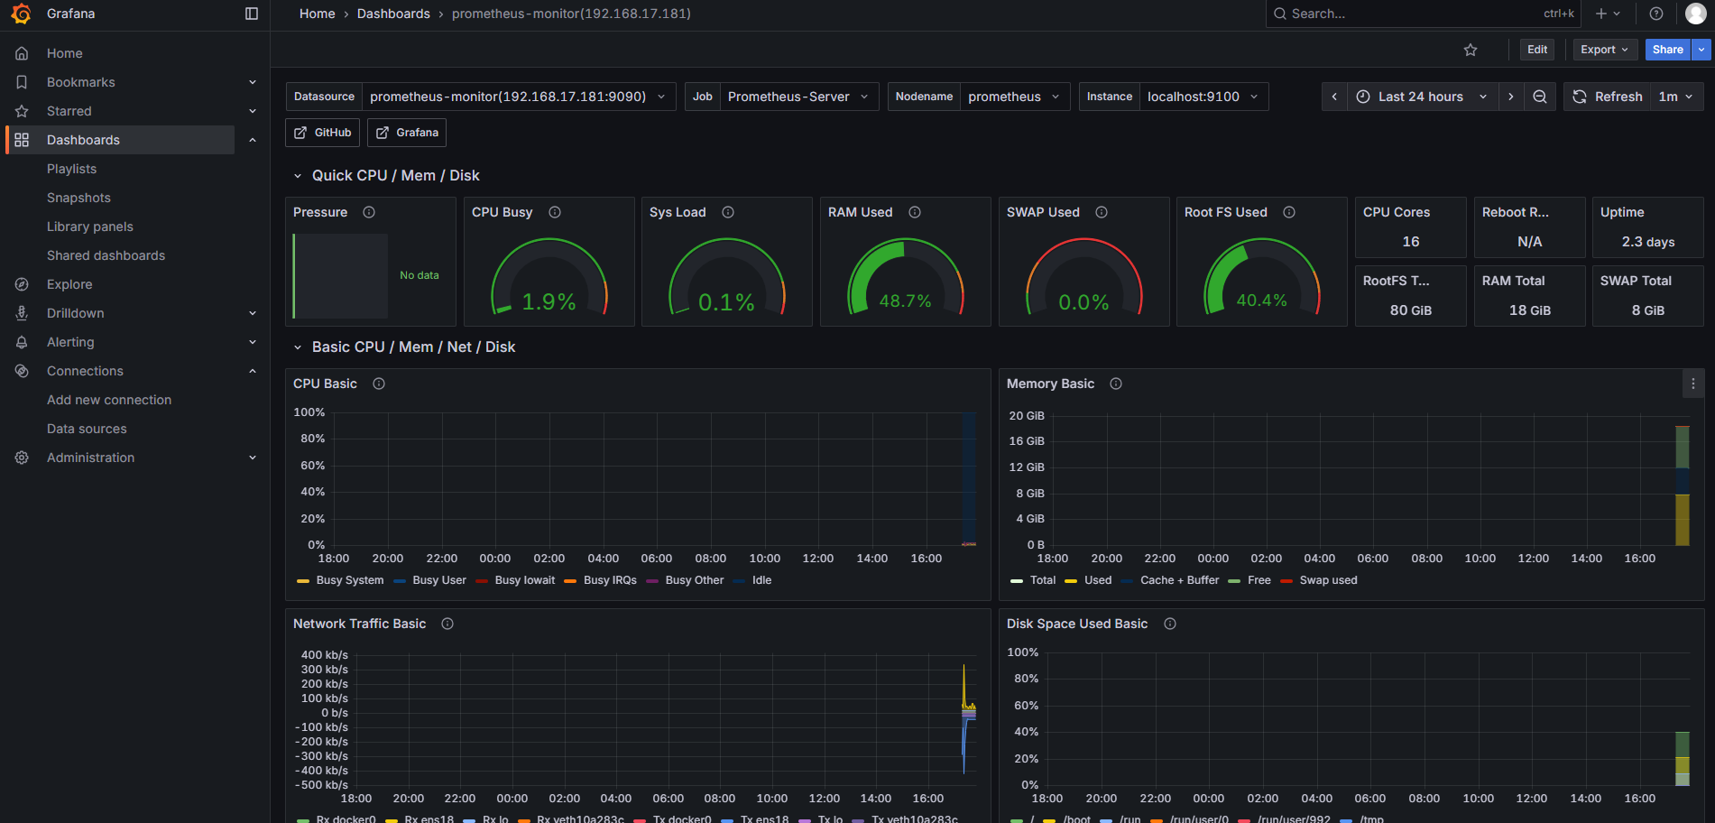Open Playlists in sidebar
This screenshot has height=823, width=1715.
71,169
